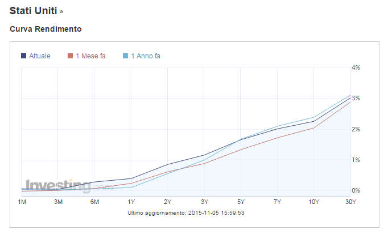Toggle the 1 Mese fa series label
The image size is (384, 230).
click(x=90, y=56)
